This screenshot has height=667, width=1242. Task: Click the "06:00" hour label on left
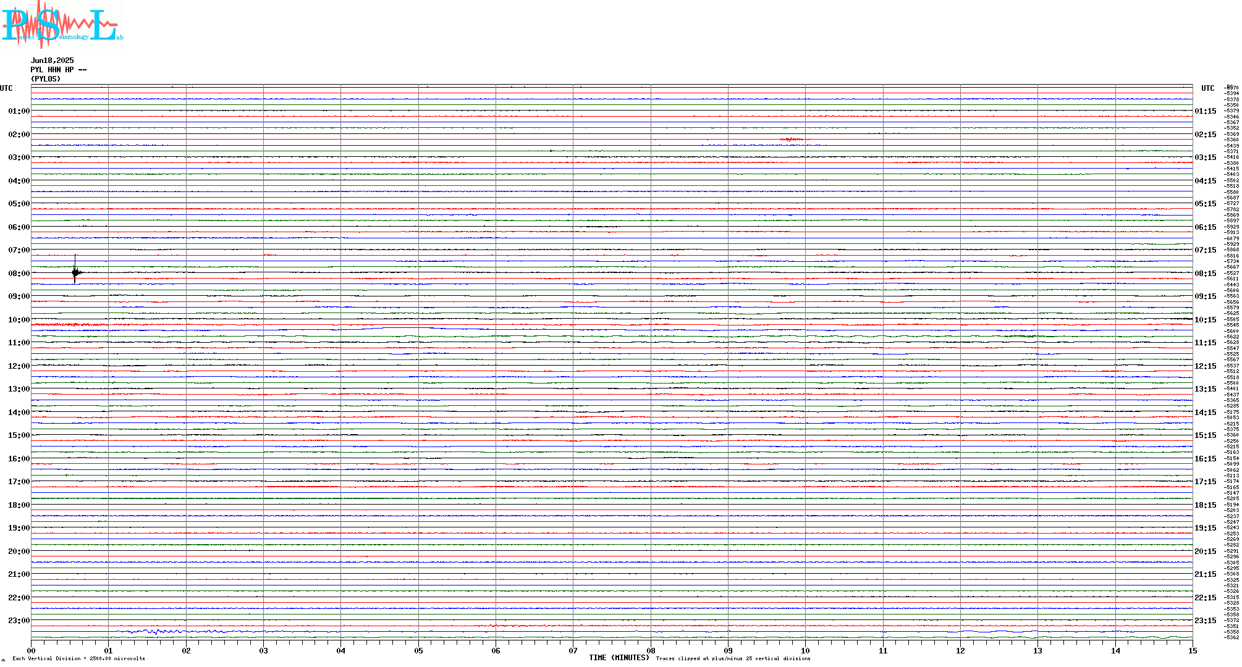[19, 227]
